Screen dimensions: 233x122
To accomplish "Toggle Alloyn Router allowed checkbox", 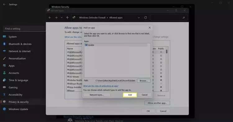I will pyautogui.click(x=68, y=84).
